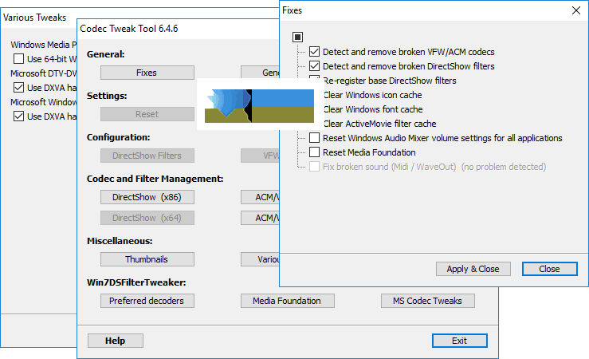589x359 pixels.
Task: Uncheck Detect and remove broken VFW/ACM codecs
Action: pos(314,52)
